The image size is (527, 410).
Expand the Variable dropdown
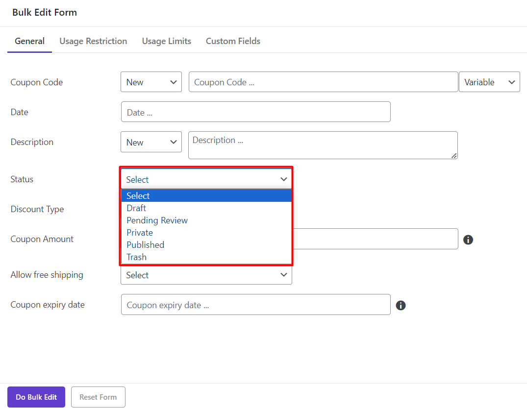point(489,82)
